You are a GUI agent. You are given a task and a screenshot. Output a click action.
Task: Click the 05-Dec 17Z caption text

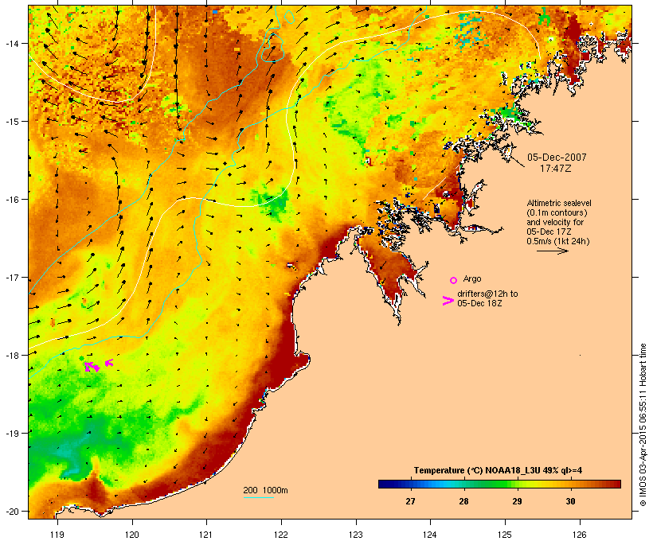[x=549, y=232]
